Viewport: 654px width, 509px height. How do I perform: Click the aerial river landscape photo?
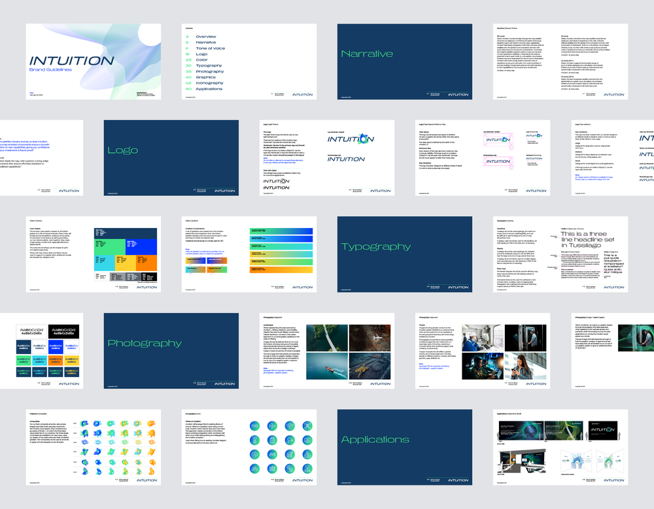click(327, 338)
